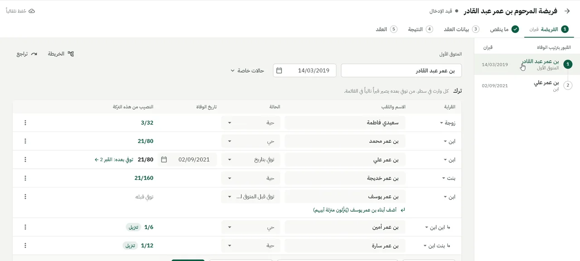Image resolution: width=580 pixels, height=261 pixels.
Task: Open status dropdown for بن عمر محمد
Action: click(x=251, y=141)
